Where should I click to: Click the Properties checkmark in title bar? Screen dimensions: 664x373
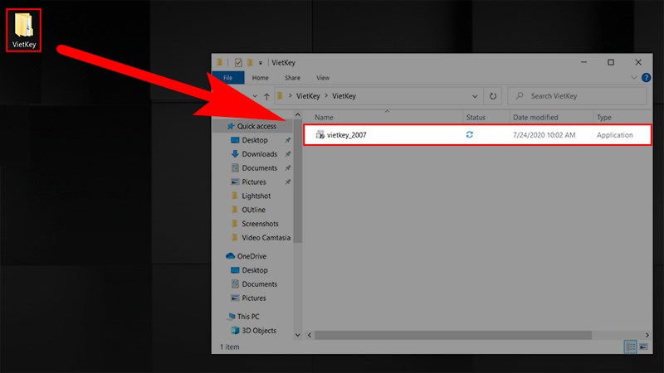[x=238, y=63]
